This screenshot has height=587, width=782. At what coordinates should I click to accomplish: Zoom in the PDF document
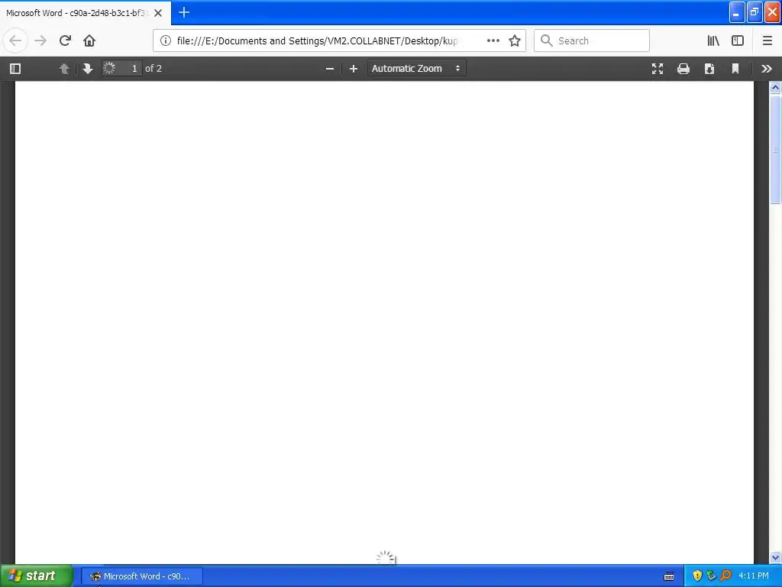(353, 68)
